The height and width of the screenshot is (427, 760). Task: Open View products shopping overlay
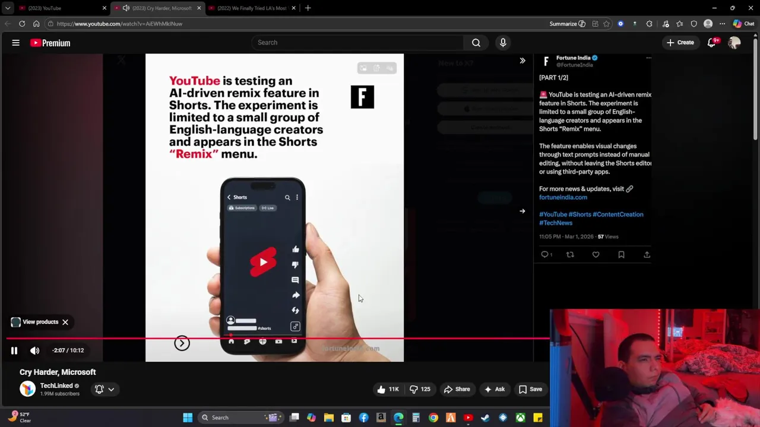click(x=34, y=322)
